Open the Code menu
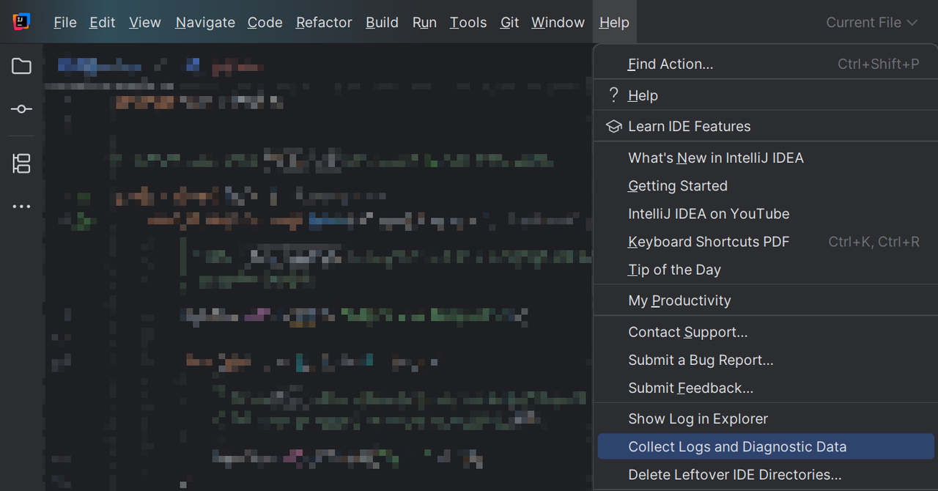Viewport: 938px width, 491px height. 265,22
